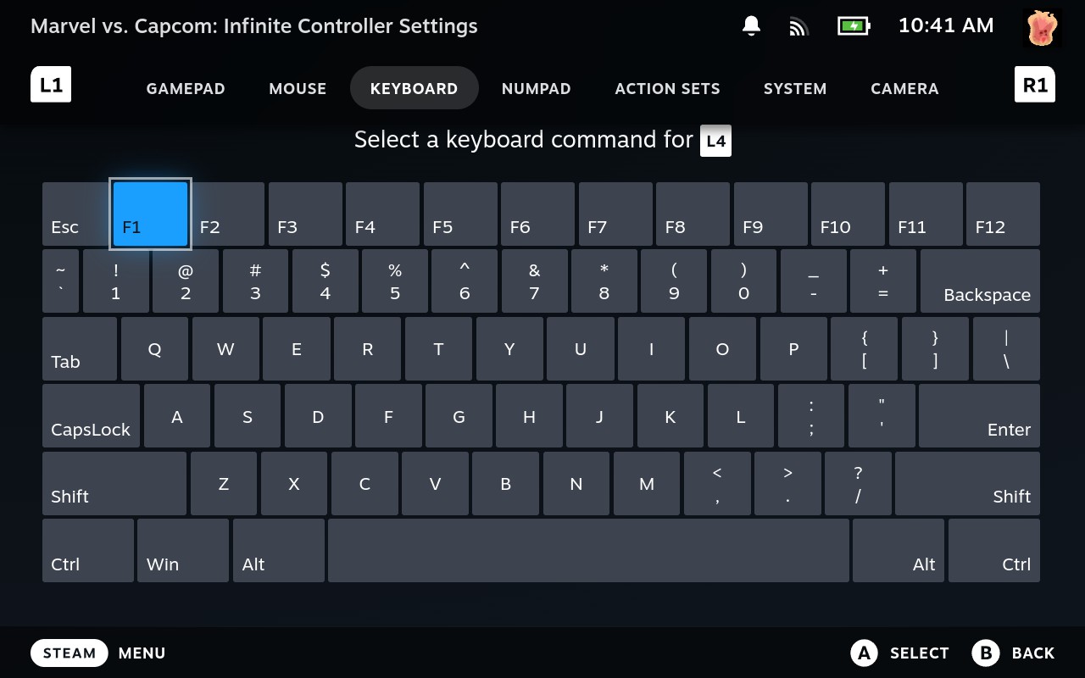Screen dimensions: 1085x678
Task: Open the notifications bell icon
Action: (x=751, y=26)
